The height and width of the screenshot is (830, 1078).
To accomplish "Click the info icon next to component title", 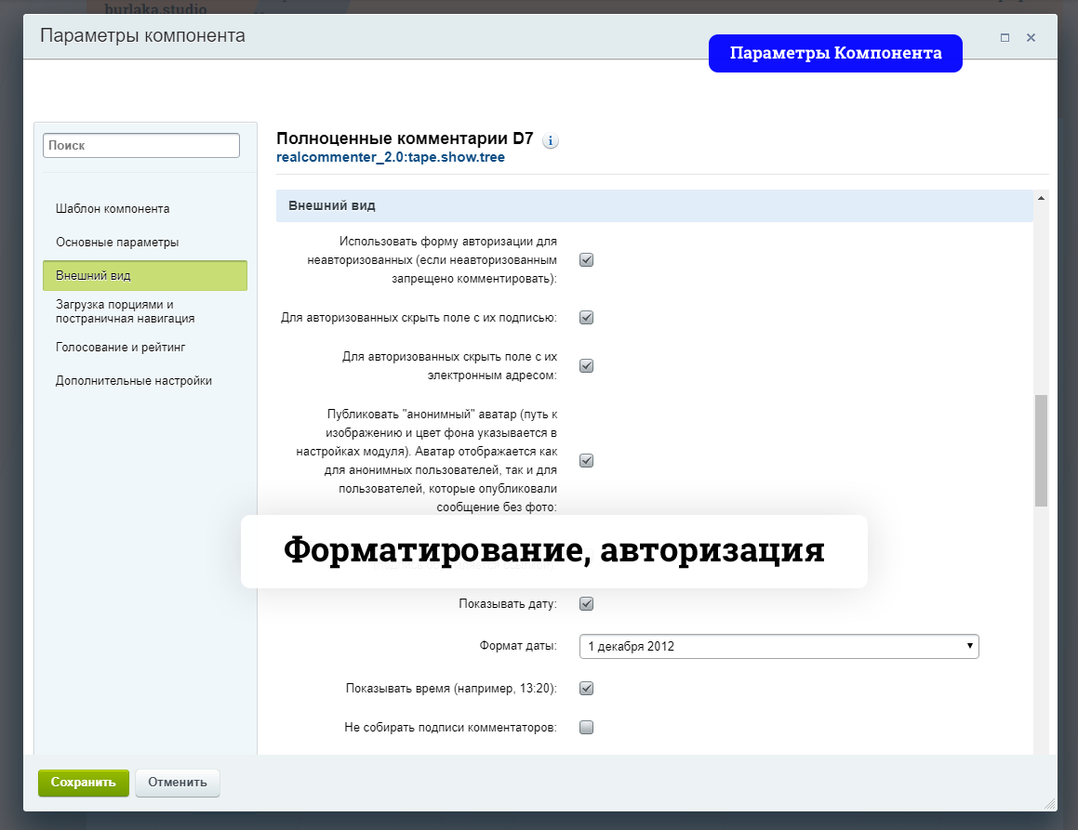I will coord(550,141).
